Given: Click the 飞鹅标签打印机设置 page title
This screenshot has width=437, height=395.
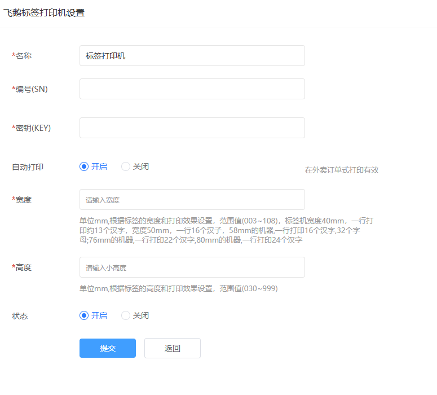Looking at the screenshot, I should click(x=44, y=12).
